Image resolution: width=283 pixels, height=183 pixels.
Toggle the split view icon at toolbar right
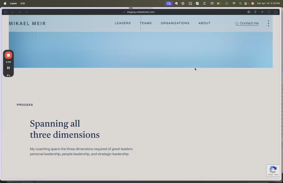coord(276,12)
